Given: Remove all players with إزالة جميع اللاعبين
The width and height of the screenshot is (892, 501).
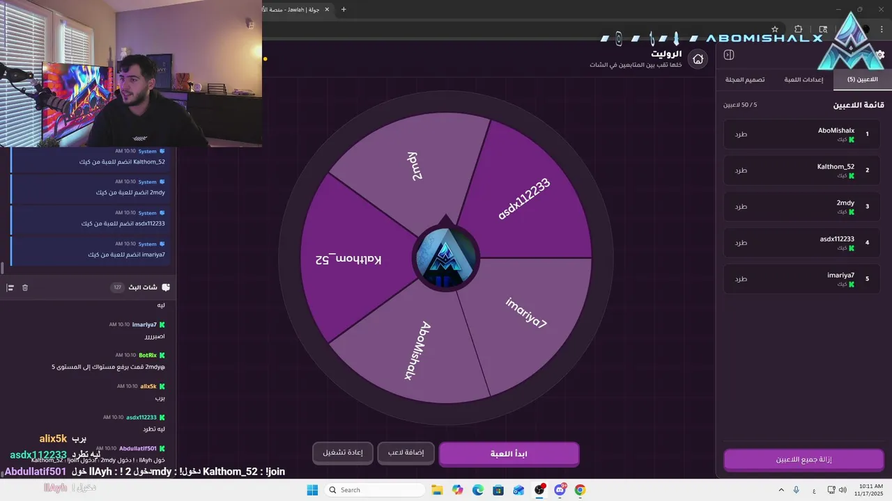Looking at the screenshot, I should point(803,460).
